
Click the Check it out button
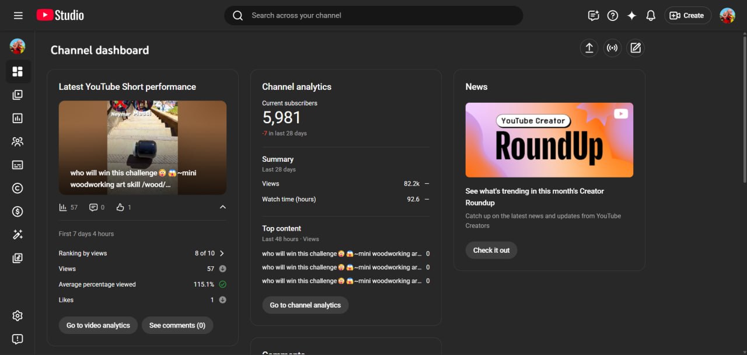tap(491, 250)
